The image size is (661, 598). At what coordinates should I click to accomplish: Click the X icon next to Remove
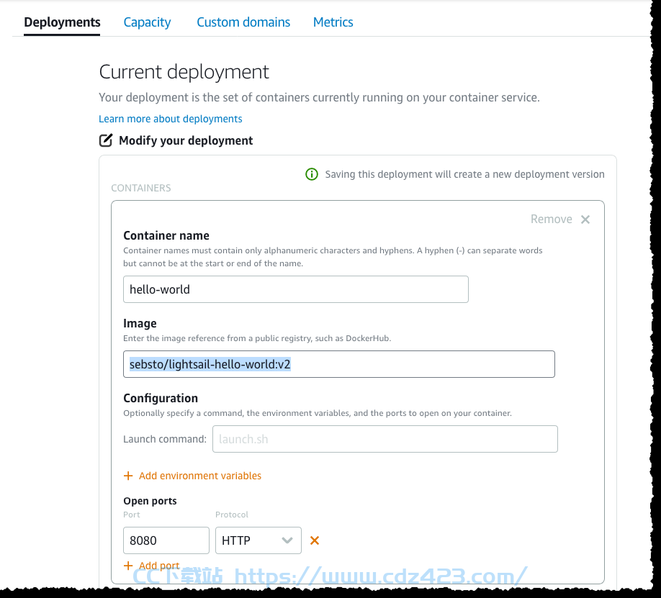click(x=585, y=219)
